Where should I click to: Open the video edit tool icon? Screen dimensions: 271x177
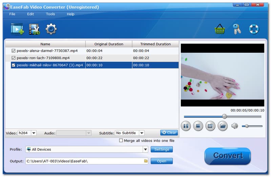point(34,29)
